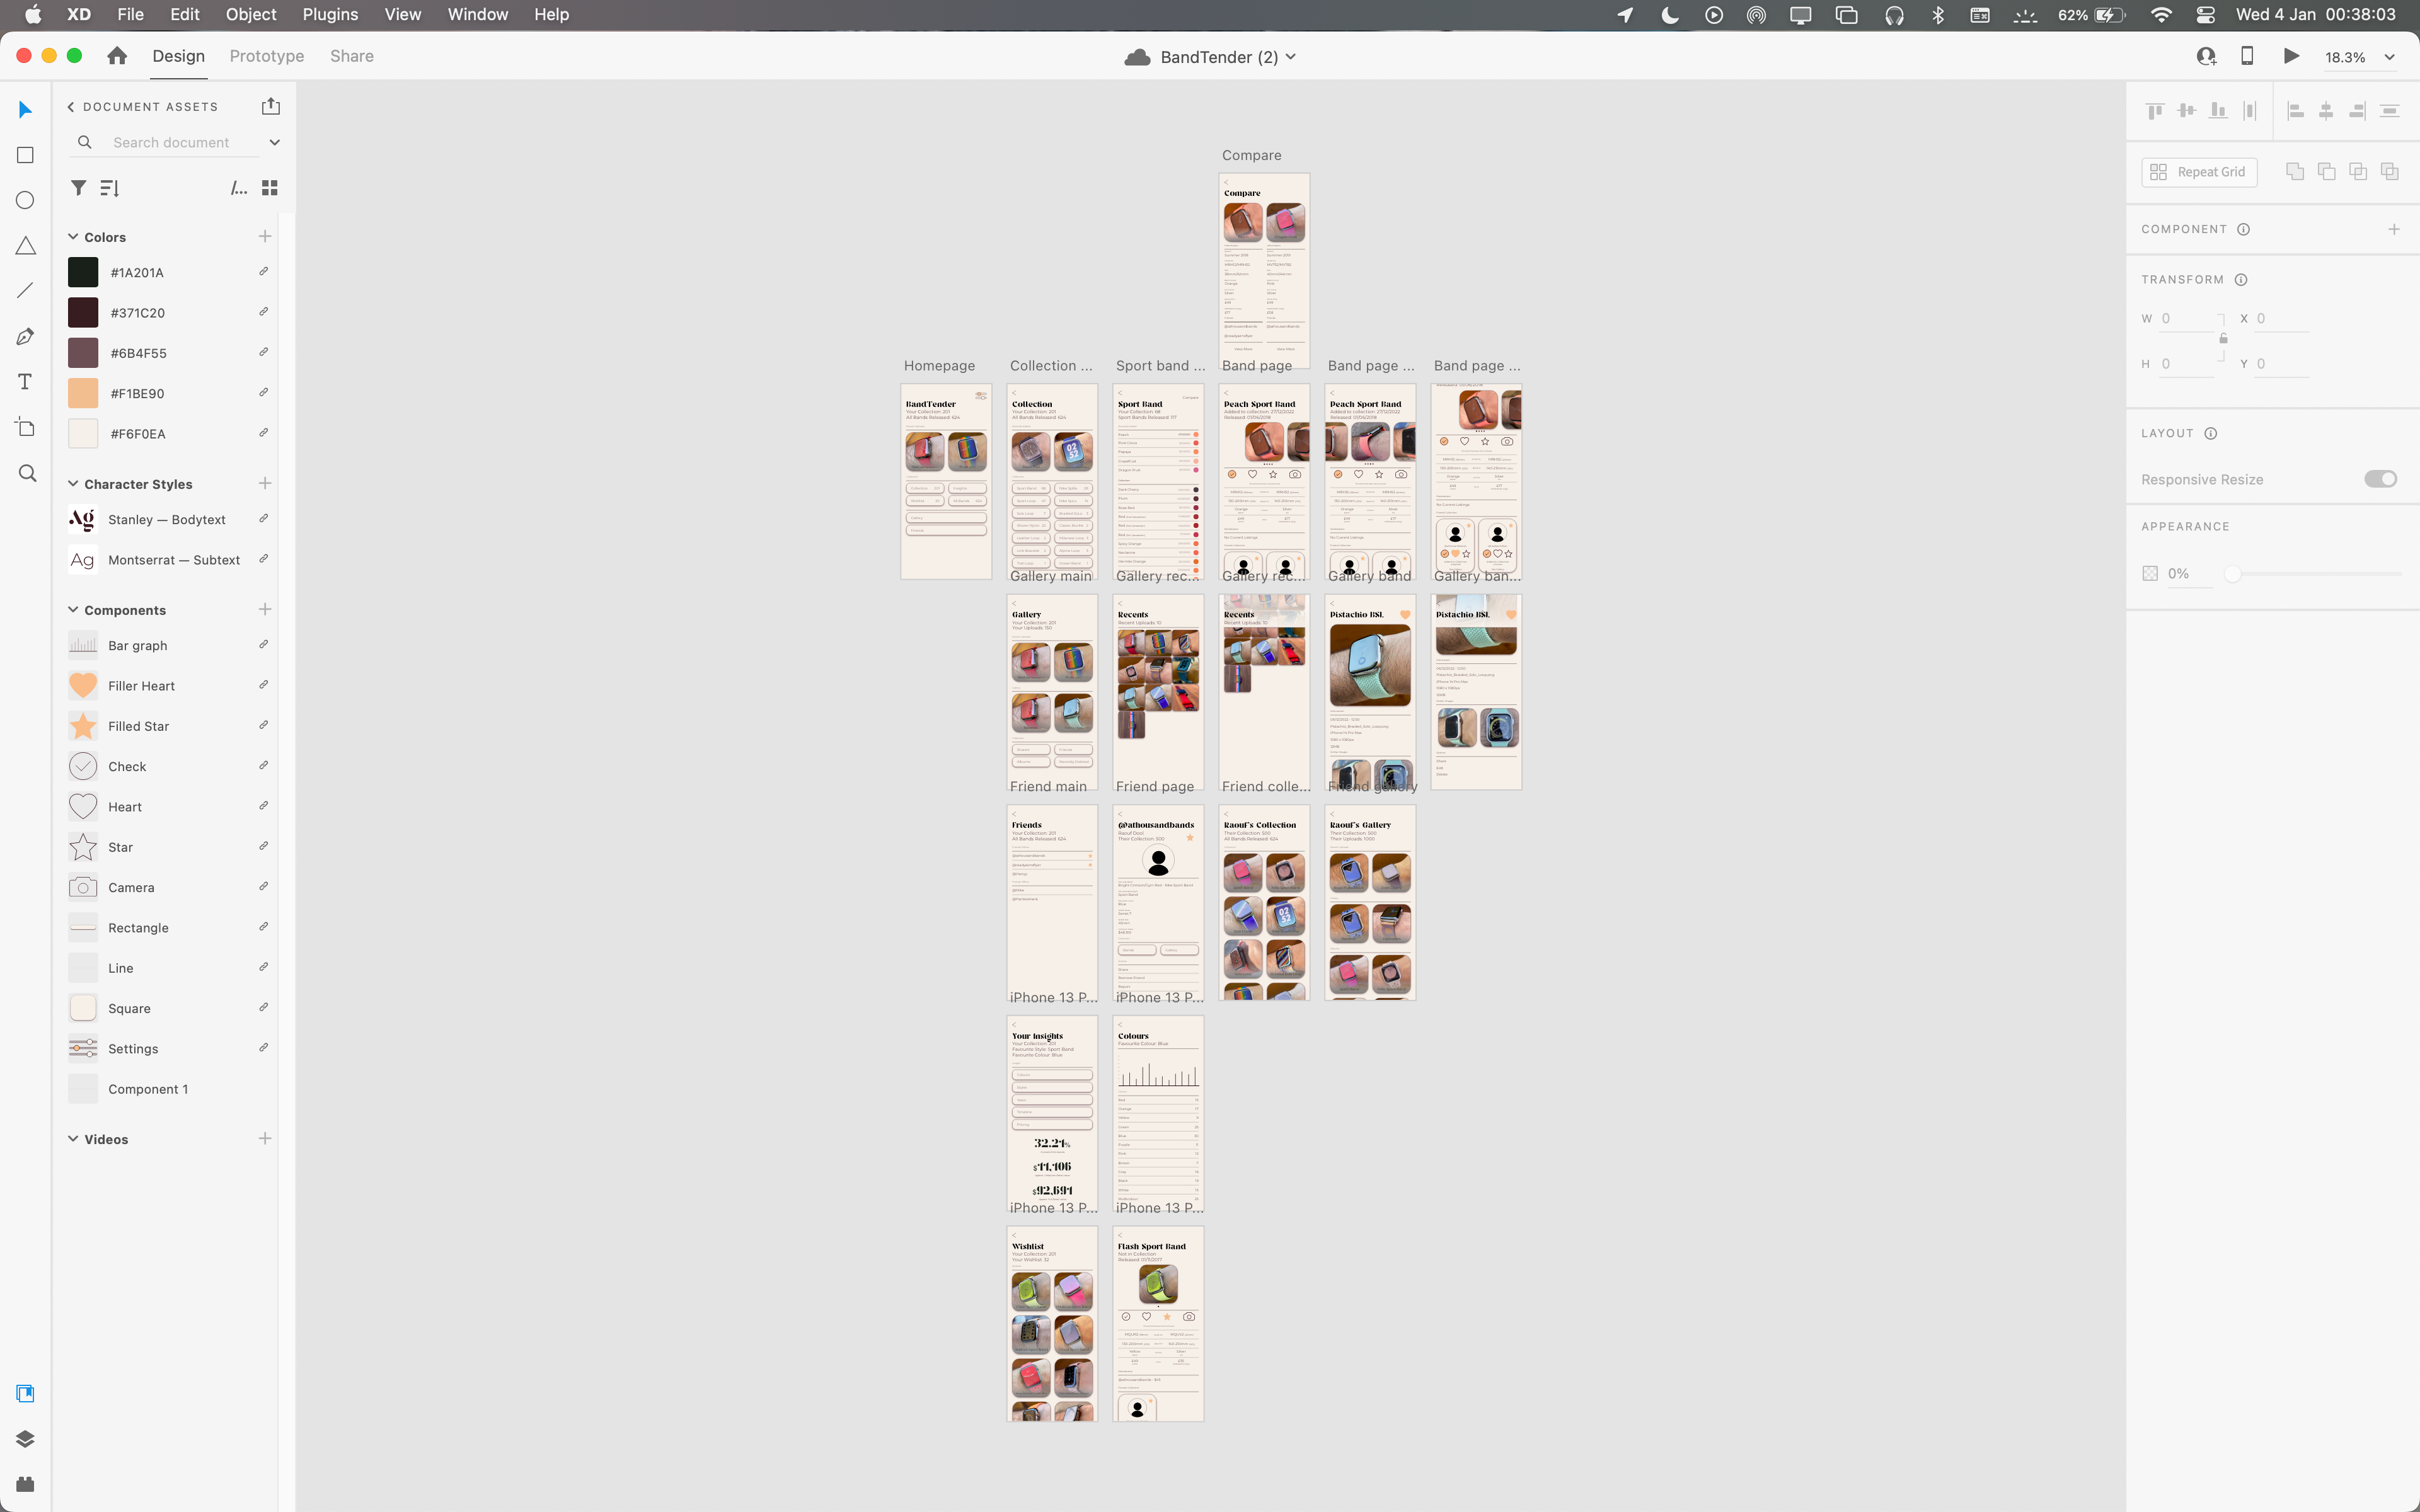The image size is (2420, 1512).
Task: Click the publish library share icon
Action: point(271,106)
